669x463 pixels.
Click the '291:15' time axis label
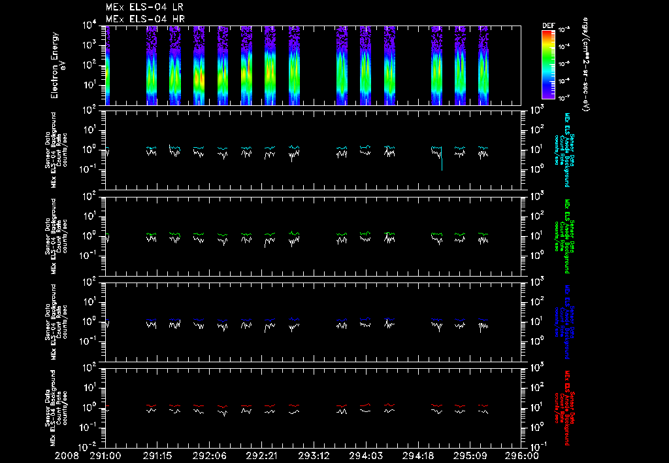(x=157, y=456)
